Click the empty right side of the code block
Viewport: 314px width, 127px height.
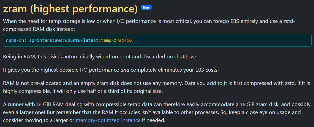coord(220,40)
